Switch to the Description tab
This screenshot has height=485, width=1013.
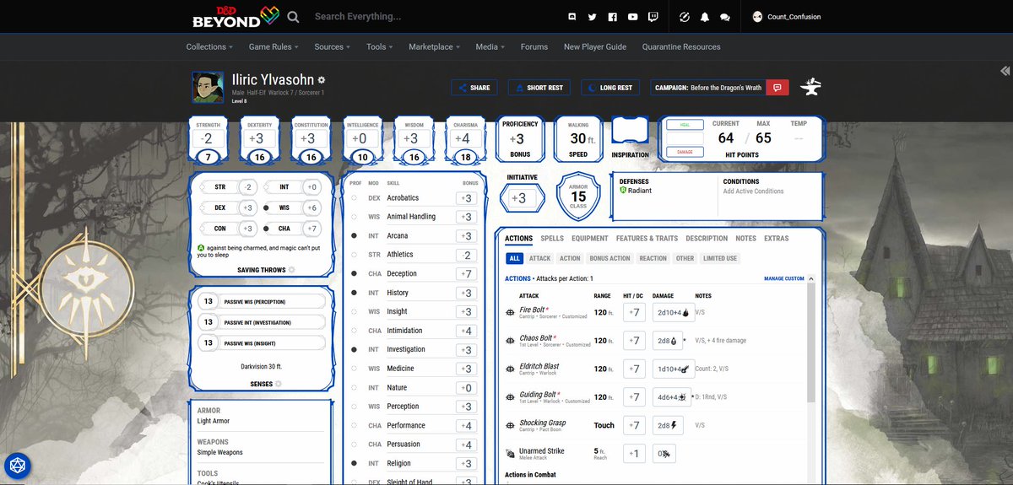pyautogui.click(x=707, y=239)
